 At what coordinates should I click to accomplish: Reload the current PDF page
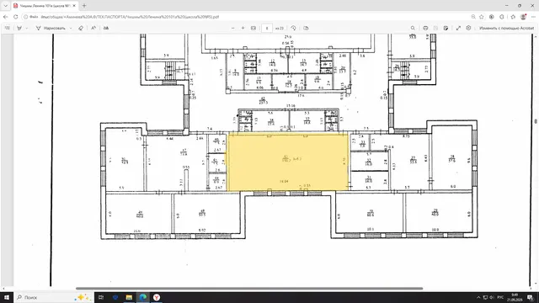click(x=15, y=17)
